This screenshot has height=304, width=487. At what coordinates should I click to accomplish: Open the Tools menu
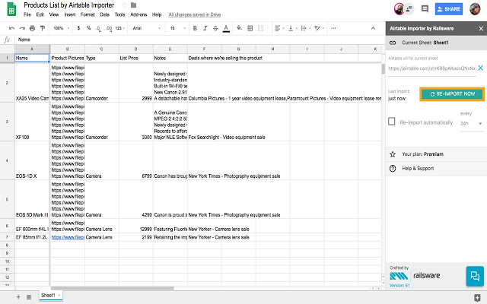pyautogui.click(x=120, y=14)
